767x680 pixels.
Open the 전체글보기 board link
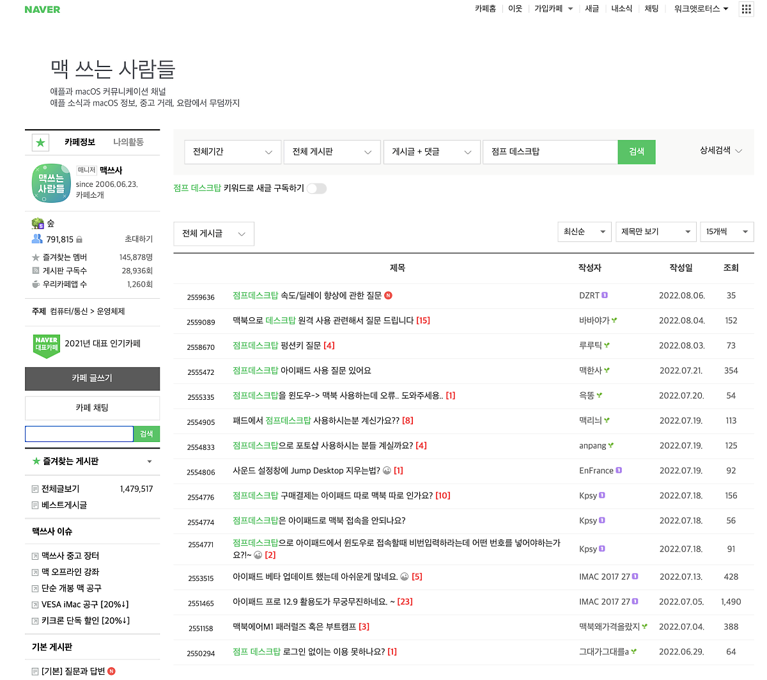pos(61,489)
